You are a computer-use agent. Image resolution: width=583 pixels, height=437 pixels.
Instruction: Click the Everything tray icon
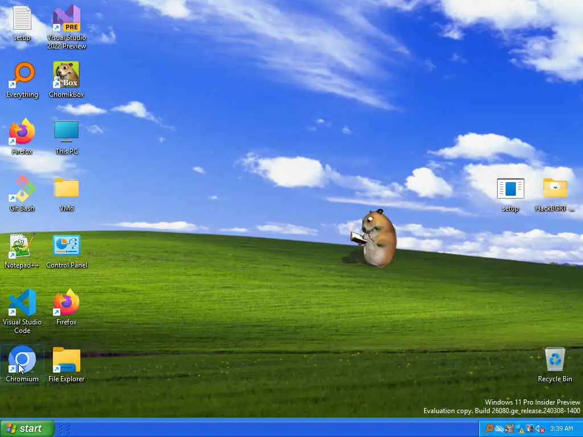point(489,428)
